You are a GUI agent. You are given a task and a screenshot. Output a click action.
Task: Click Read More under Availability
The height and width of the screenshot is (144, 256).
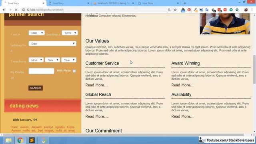coord(182,116)
